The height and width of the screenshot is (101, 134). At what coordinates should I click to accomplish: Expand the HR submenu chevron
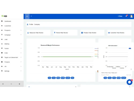click(21, 67)
